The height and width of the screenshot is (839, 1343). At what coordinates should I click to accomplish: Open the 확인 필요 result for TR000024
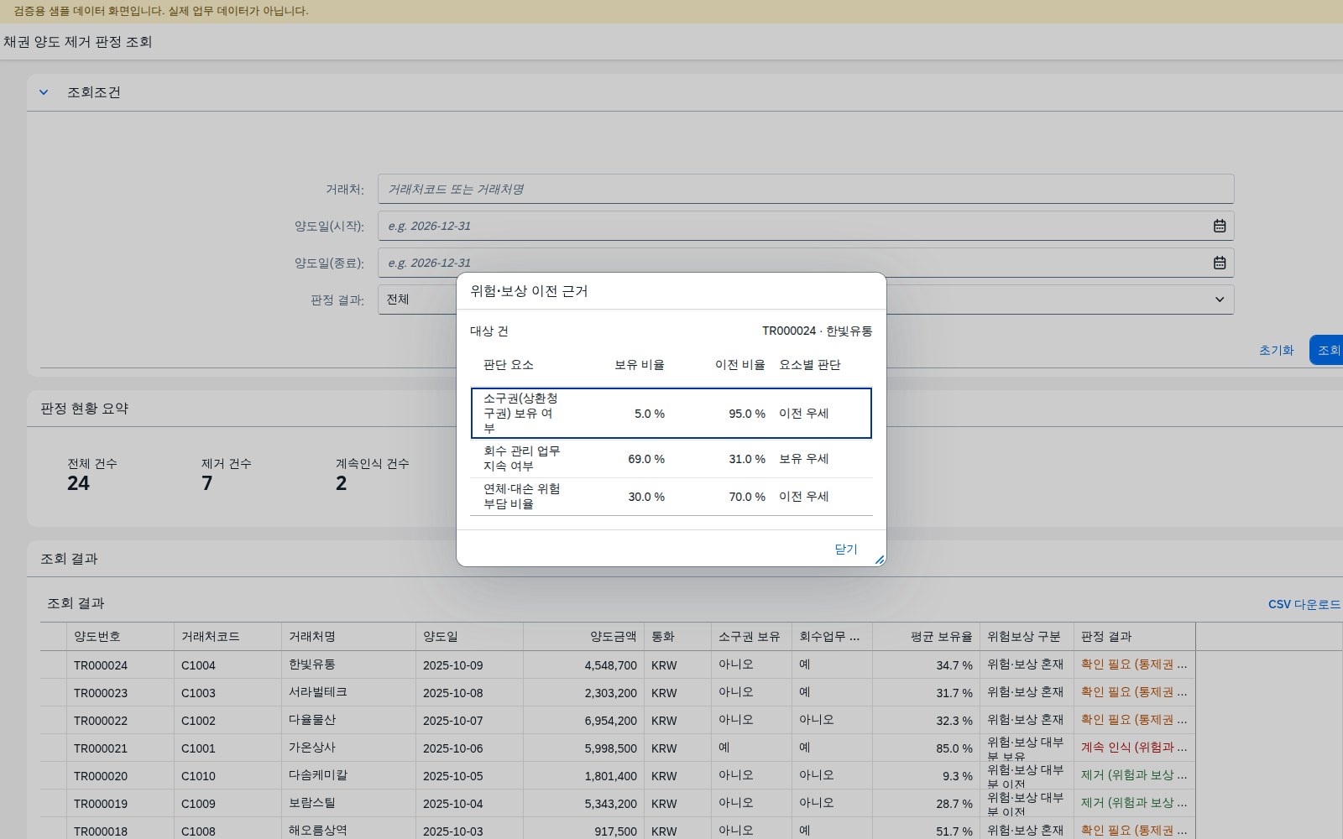tap(1134, 664)
